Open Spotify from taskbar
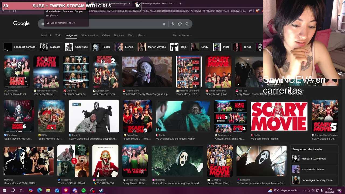 [84, 190]
